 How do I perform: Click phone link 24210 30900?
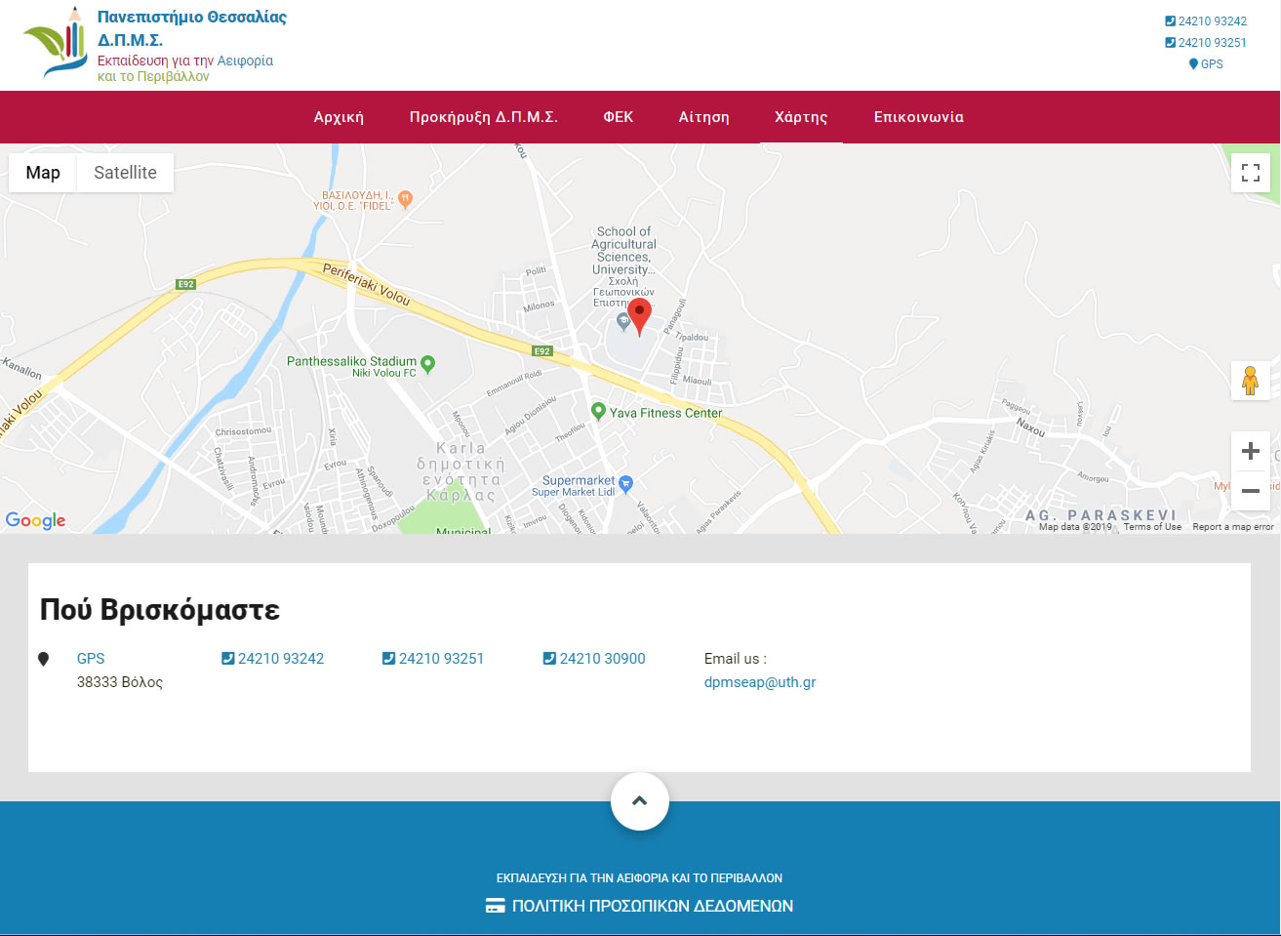[x=594, y=659]
